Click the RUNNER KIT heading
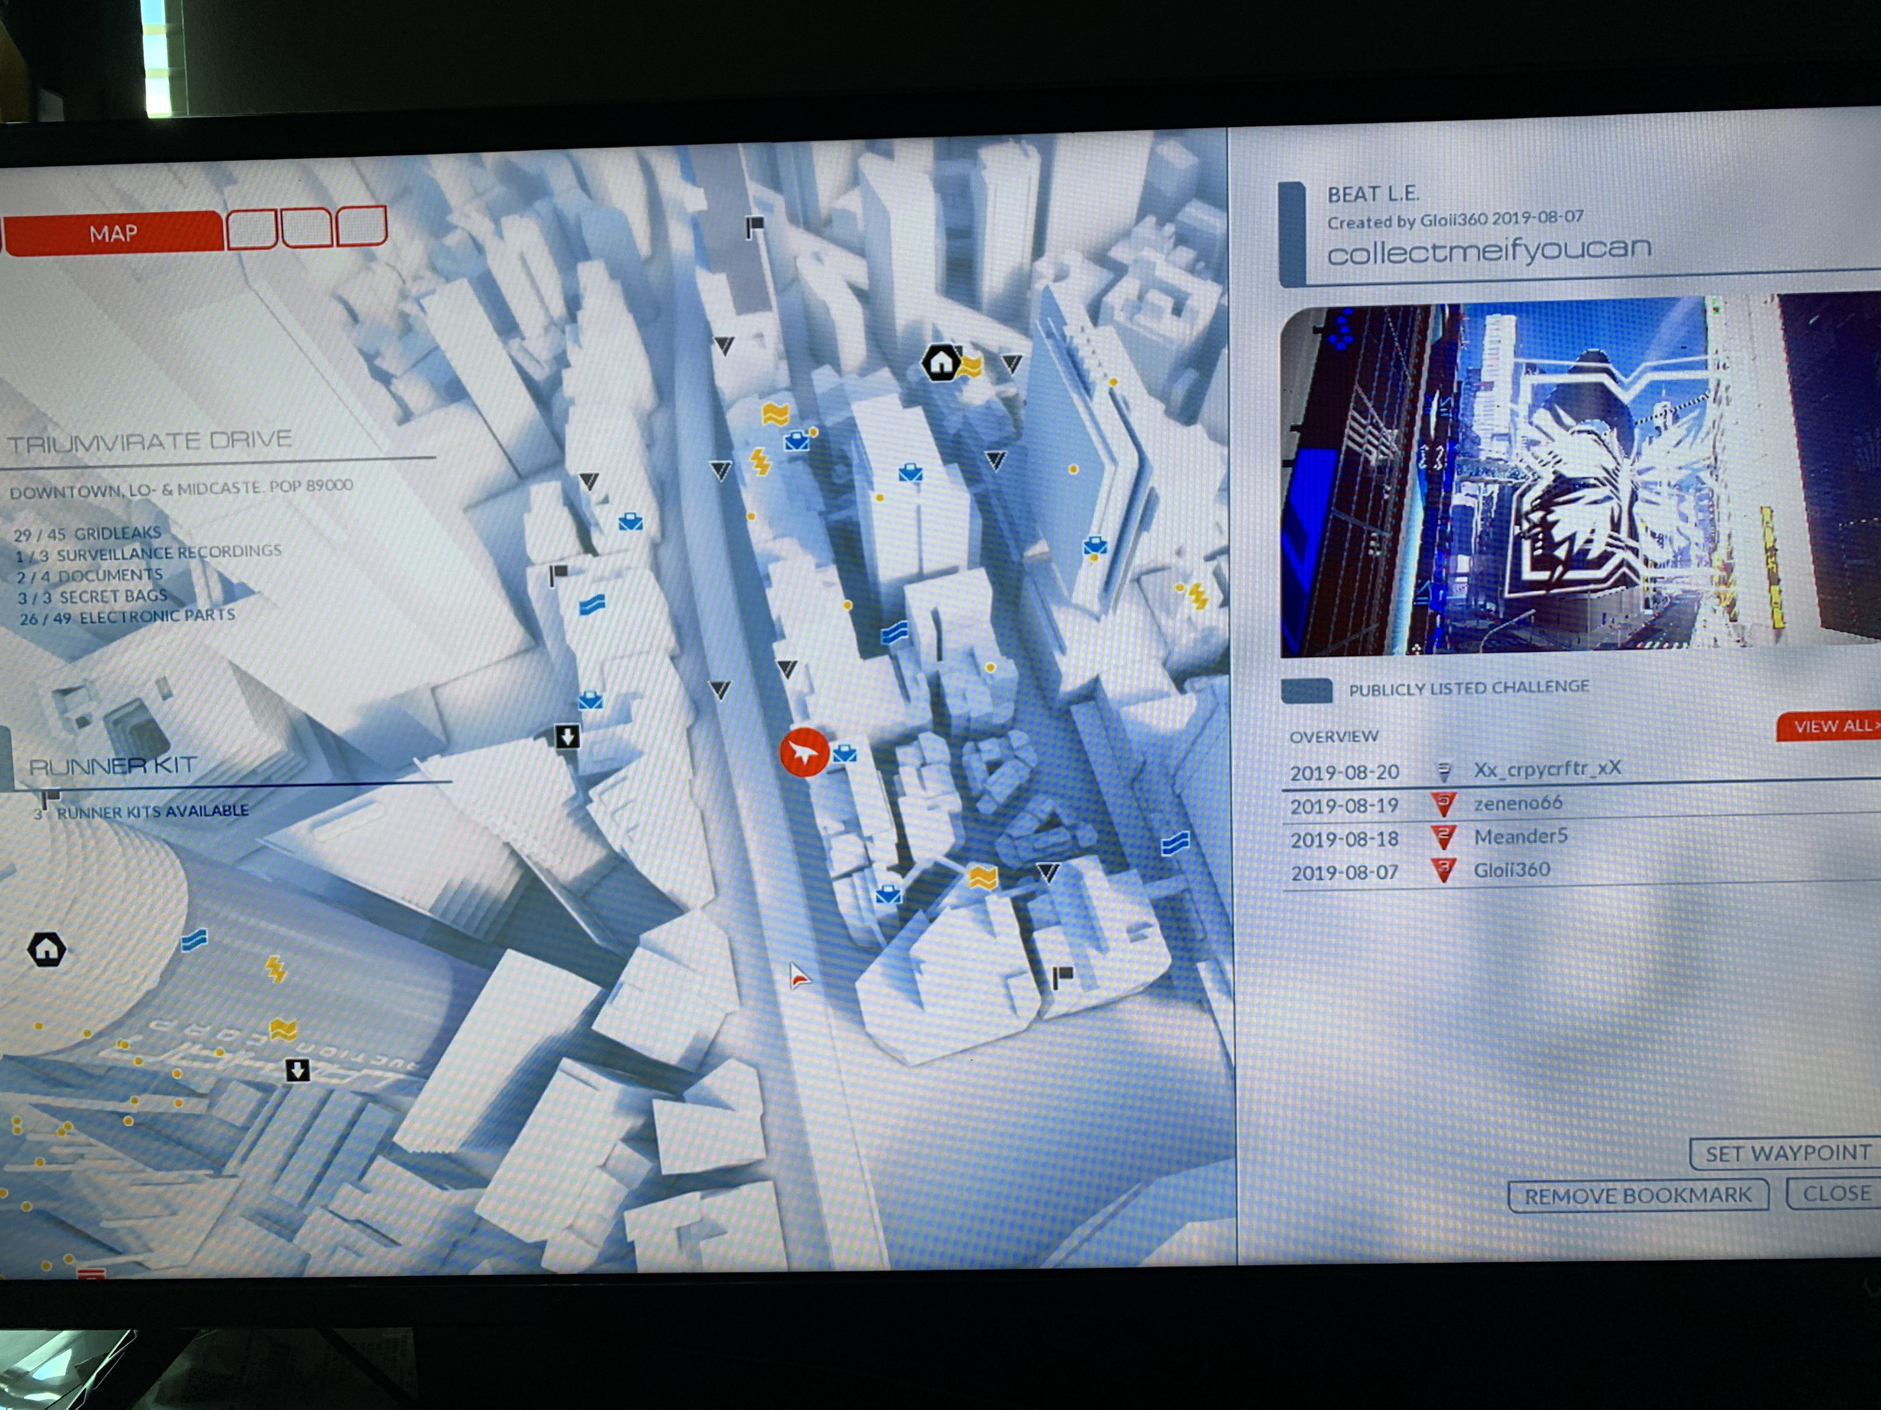Screen dimensions: 1881x1410 113,766
